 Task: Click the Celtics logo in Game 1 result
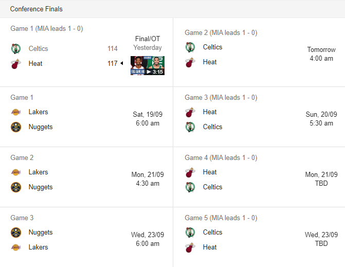[16, 49]
